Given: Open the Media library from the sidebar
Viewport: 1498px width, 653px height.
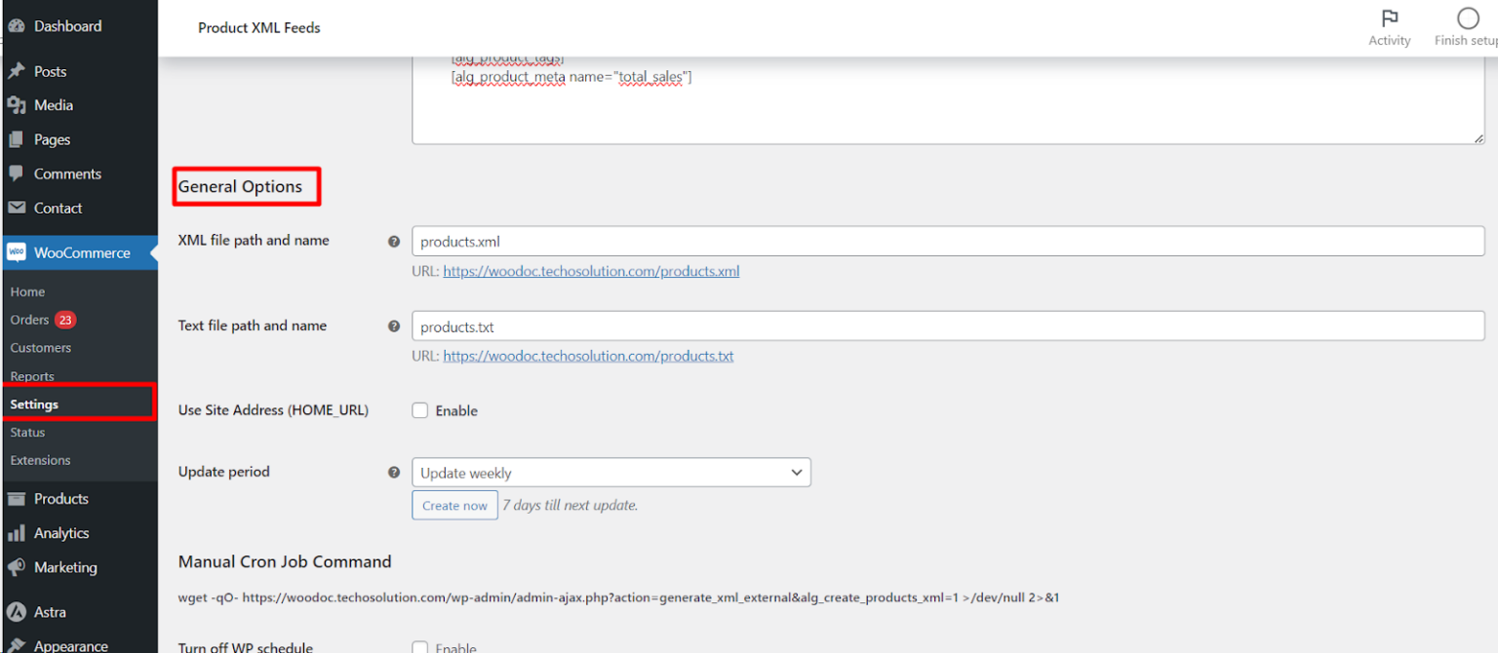Looking at the screenshot, I should click(x=18, y=104).
